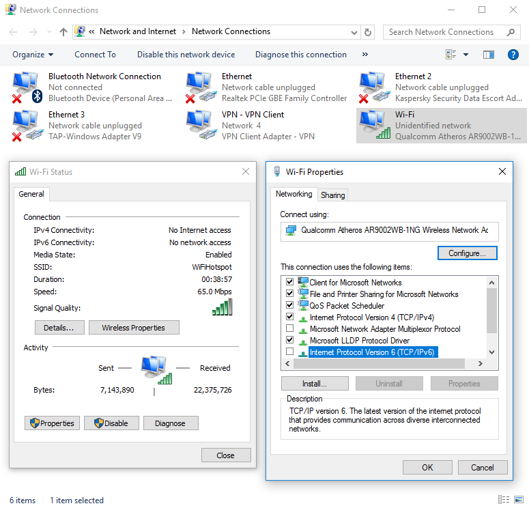The image size is (529, 508).
Task: Click the Wi-Fi Status signal title icon
Action: click(x=20, y=171)
